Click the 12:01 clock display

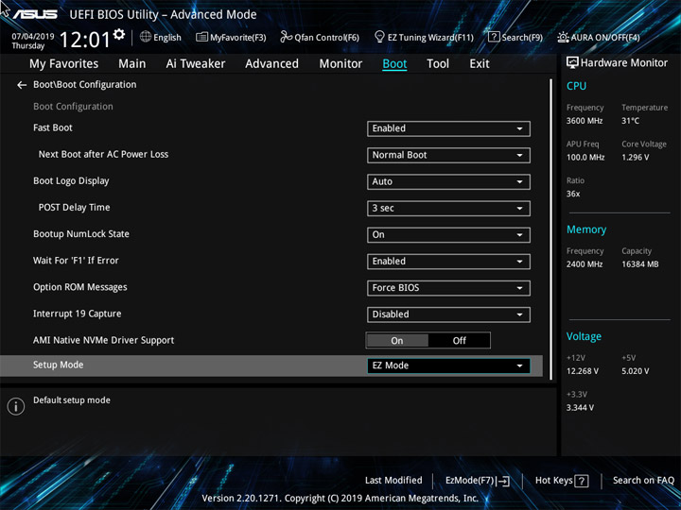pyautogui.click(x=85, y=40)
